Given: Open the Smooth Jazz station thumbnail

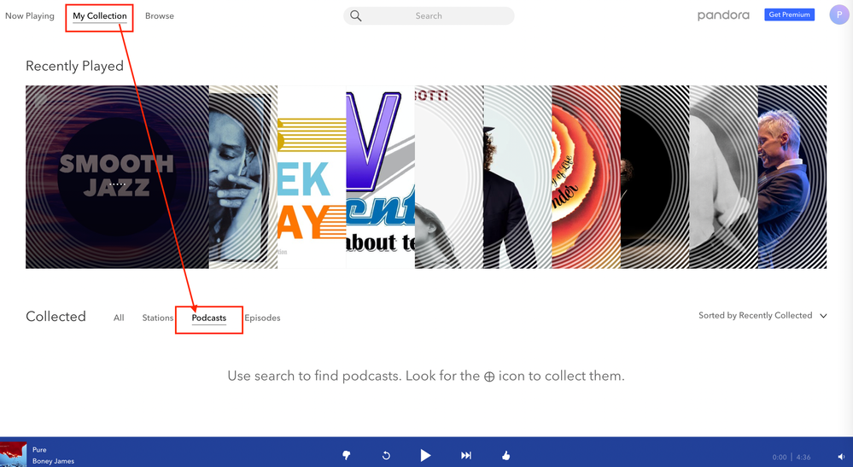Looking at the screenshot, I should (x=116, y=177).
